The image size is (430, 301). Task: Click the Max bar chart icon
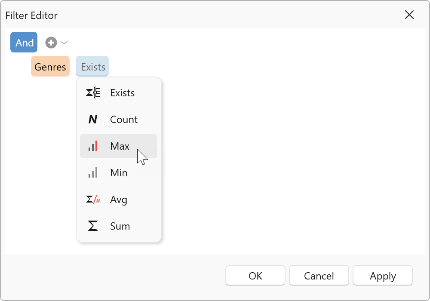tap(93, 146)
